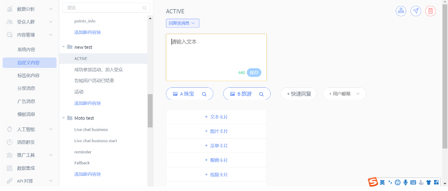448x191 pixels.
Task: Click the red delete trash icon
Action: point(431,11)
